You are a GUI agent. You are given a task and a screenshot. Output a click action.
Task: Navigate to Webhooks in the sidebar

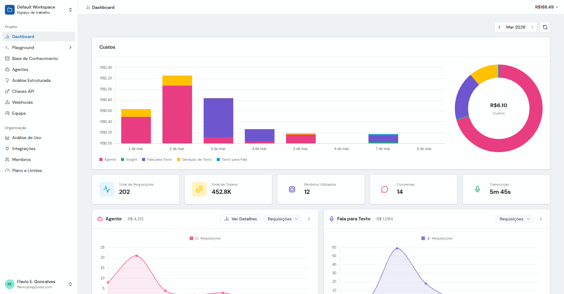coord(22,102)
